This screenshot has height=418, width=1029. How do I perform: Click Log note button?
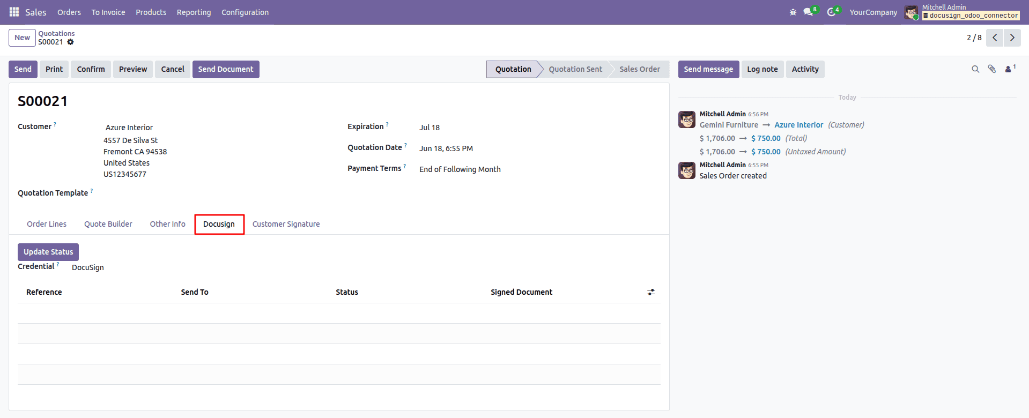coord(762,69)
